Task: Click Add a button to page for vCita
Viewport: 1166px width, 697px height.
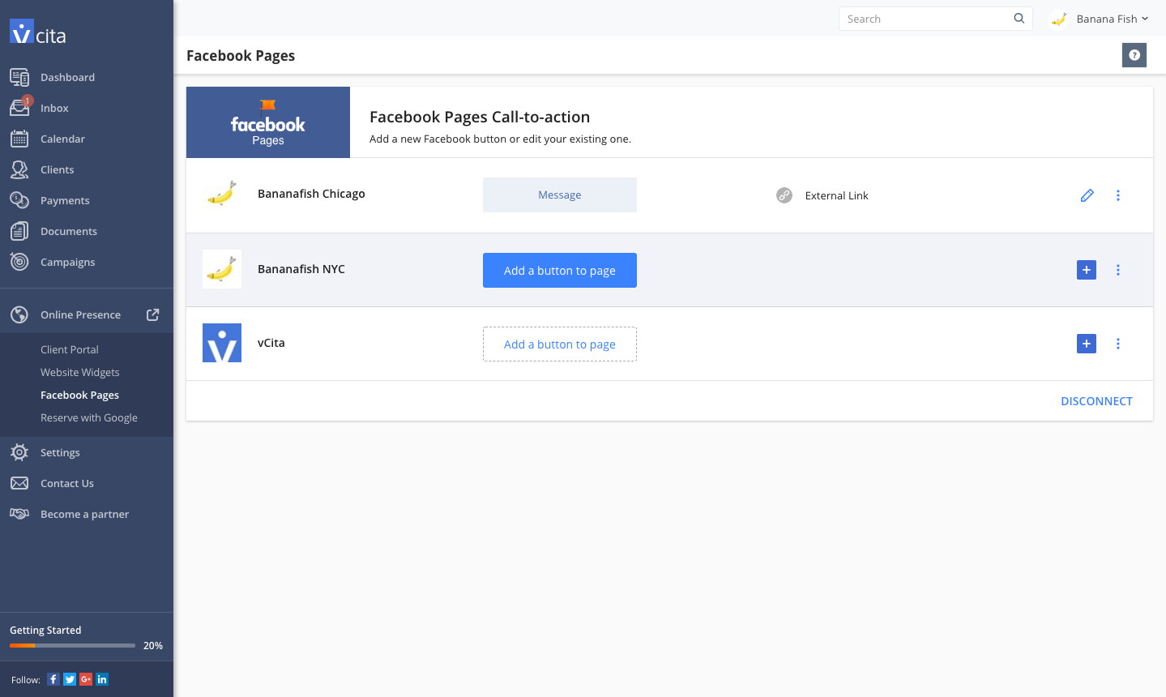Action: pos(560,344)
